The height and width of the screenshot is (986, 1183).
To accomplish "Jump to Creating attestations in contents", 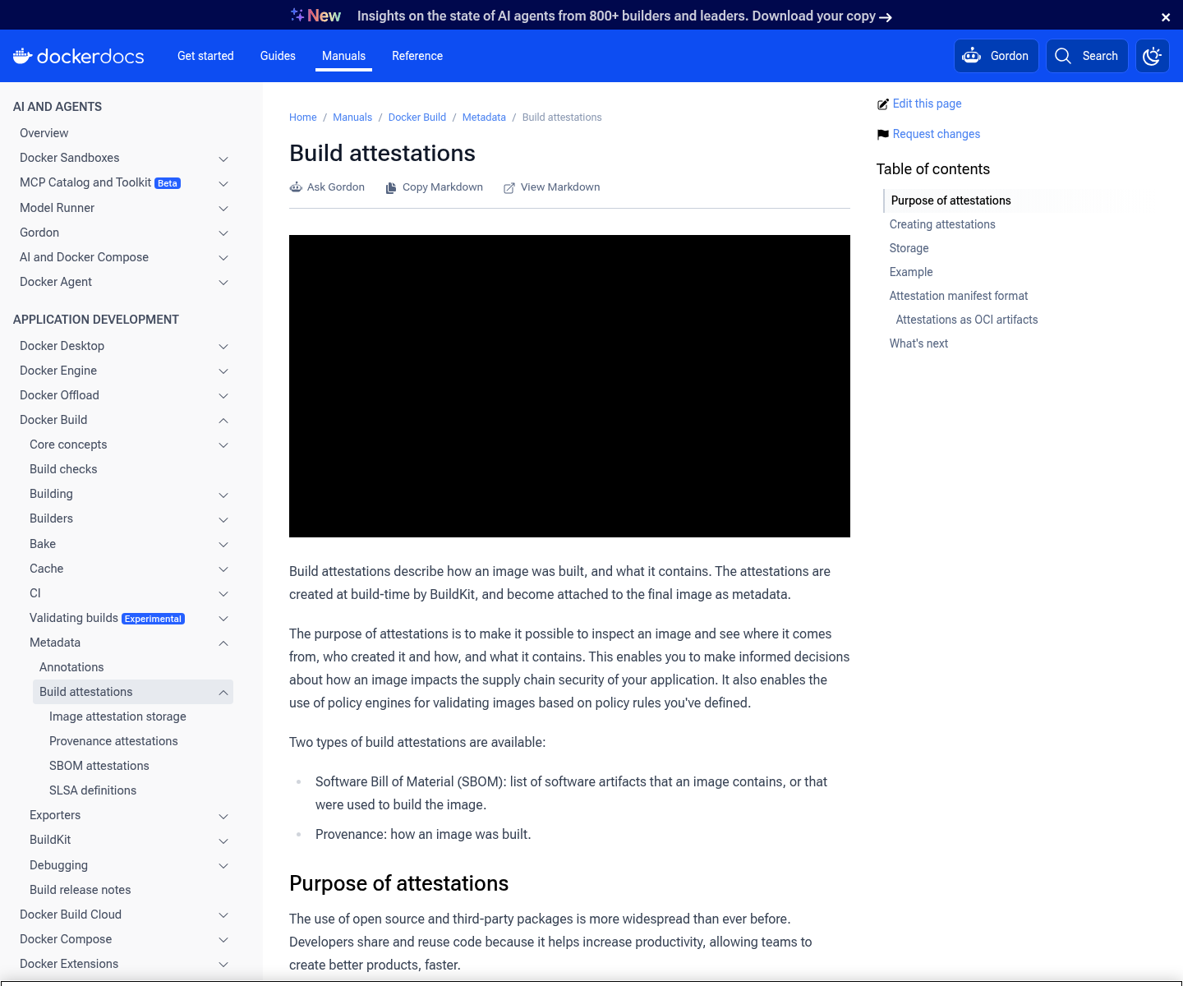I will pos(942,224).
